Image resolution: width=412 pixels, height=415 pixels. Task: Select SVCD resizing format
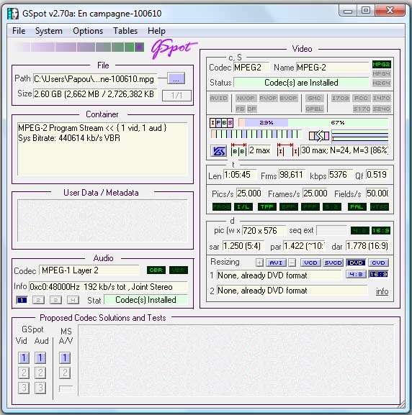tap(333, 263)
